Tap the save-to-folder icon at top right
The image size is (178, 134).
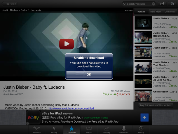coord(172,4)
